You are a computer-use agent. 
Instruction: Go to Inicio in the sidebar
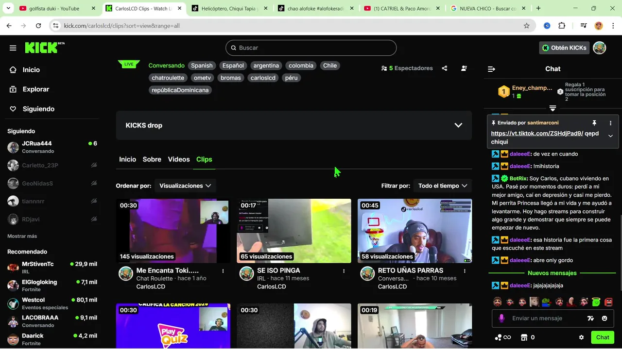pos(32,70)
